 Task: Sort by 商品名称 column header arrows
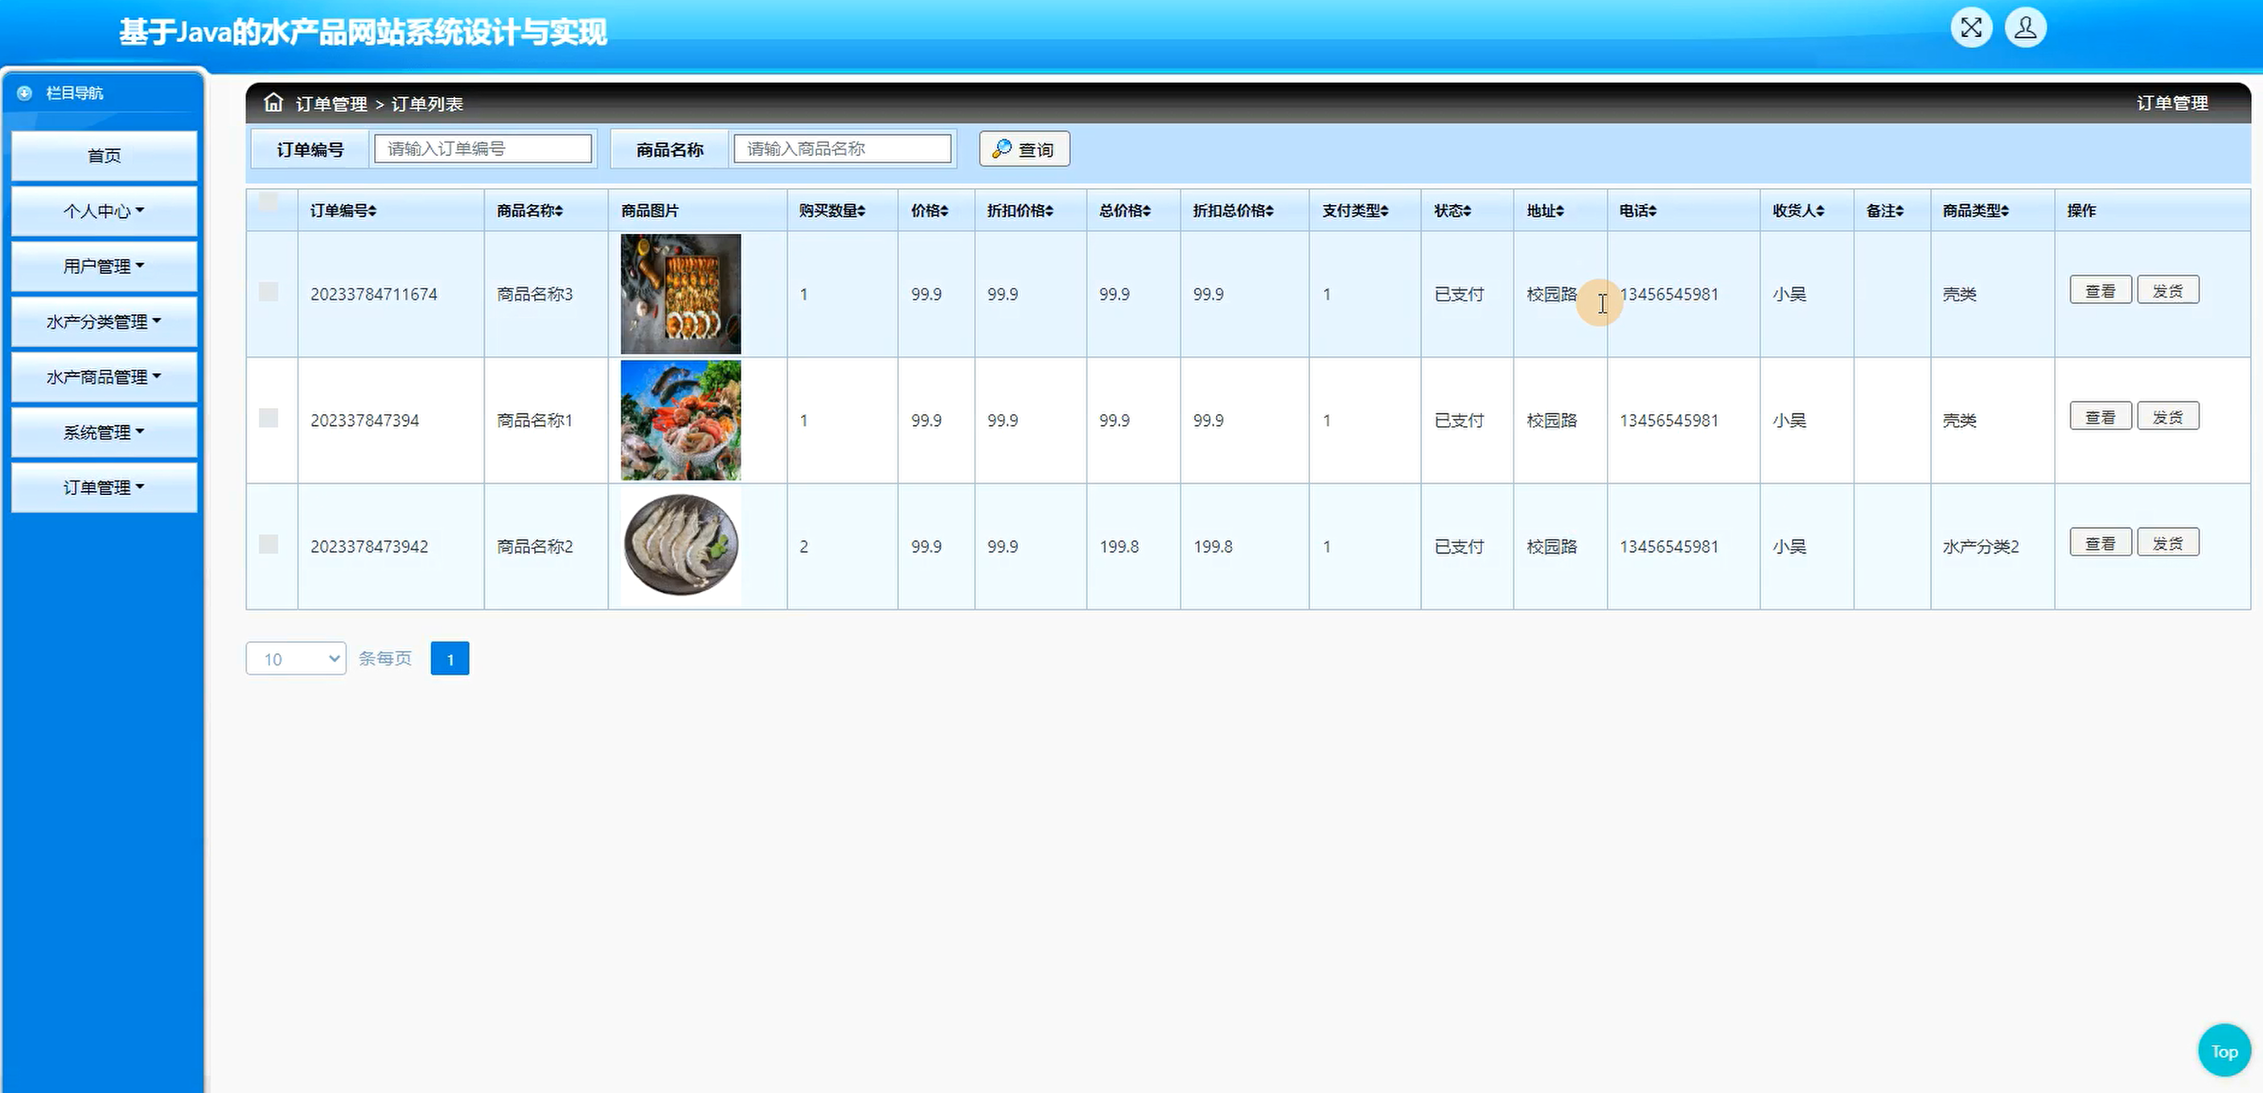pyautogui.click(x=559, y=211)
